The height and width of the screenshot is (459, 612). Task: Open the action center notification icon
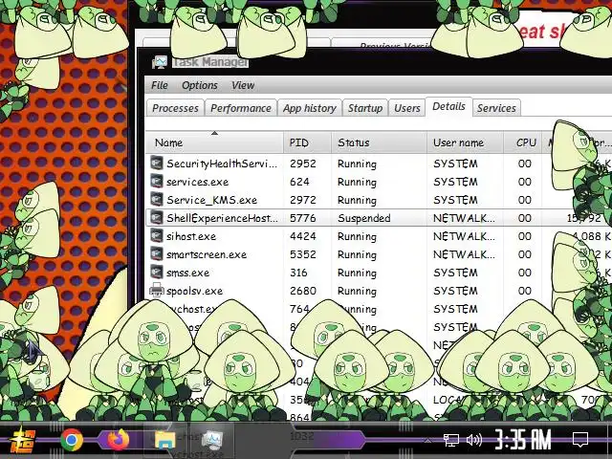(580, 440)
